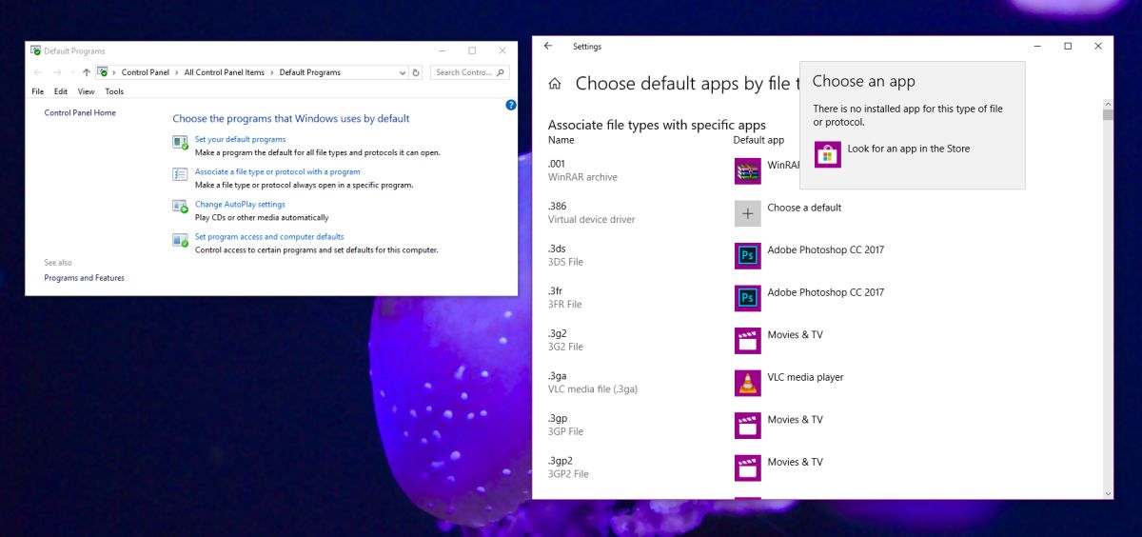Open help in the Default Programs window

pyautogui.click(x=511, y=105)
